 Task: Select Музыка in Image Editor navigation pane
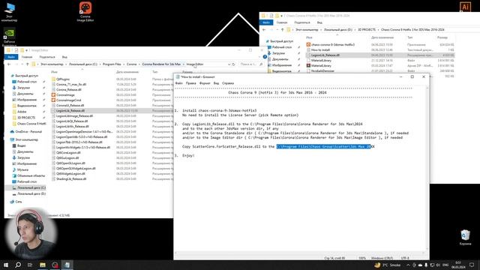[x=22, y=169]
